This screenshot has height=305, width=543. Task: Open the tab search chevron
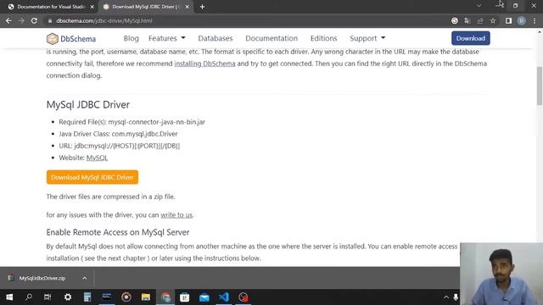tap(479, 6)
